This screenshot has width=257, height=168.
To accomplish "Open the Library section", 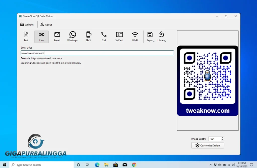I will (161, 35).
